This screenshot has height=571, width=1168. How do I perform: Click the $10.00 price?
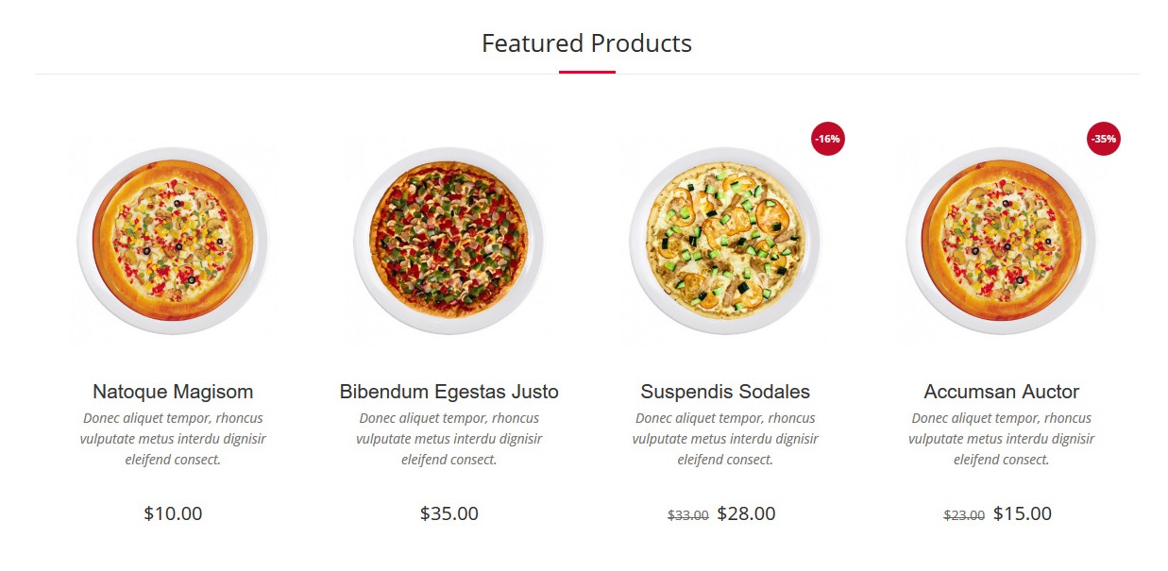click(173, 513)
